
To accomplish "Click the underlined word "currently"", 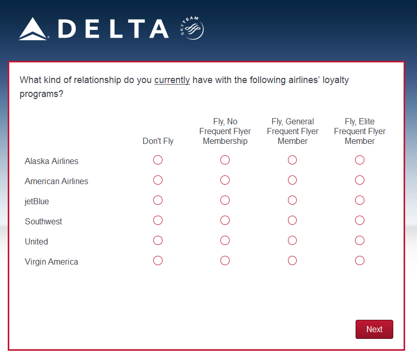I will click(x=172, y=80).
